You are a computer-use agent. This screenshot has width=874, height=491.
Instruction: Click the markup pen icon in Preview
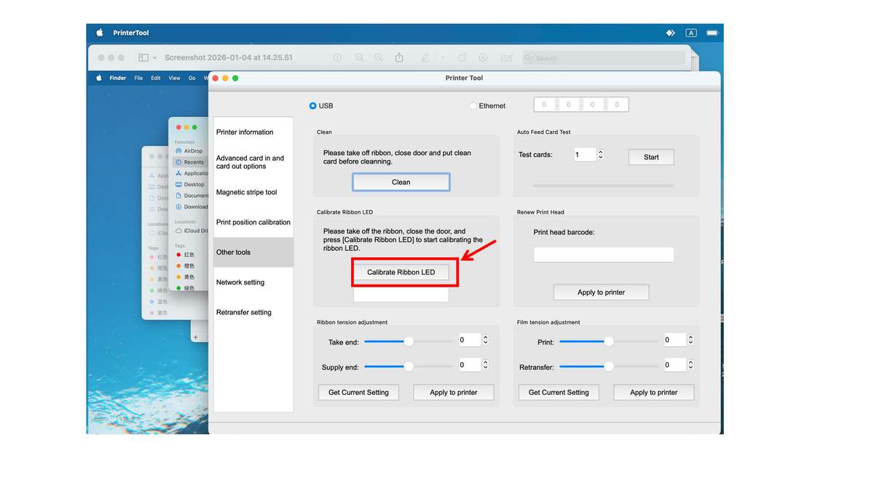click(x=426, y=57)
